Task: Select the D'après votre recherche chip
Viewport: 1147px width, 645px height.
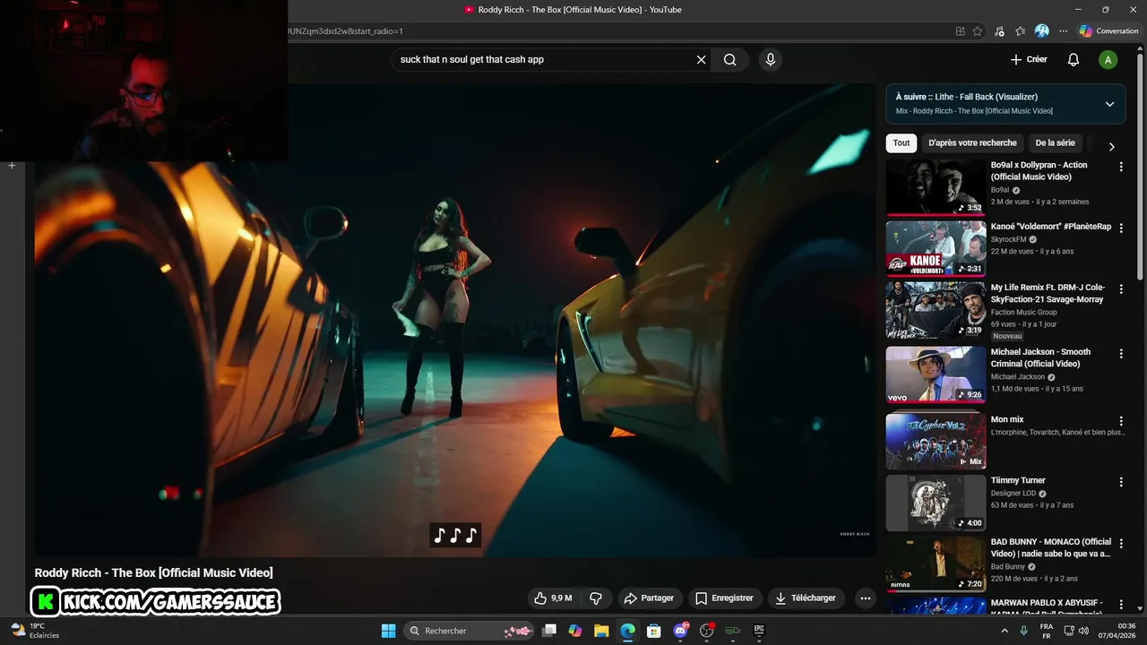Action: (x=972, y=142)
